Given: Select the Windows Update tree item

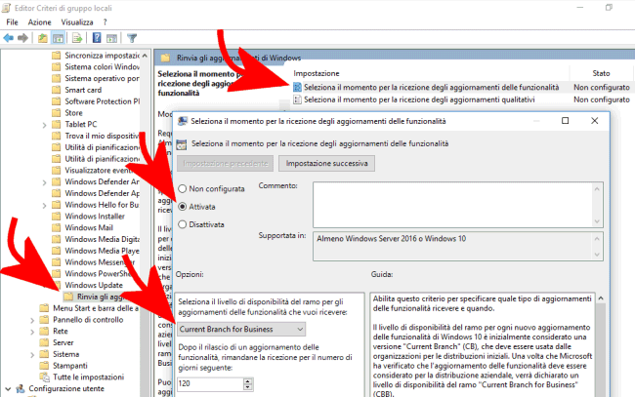Looking at the screenshot, I should 94,285.
